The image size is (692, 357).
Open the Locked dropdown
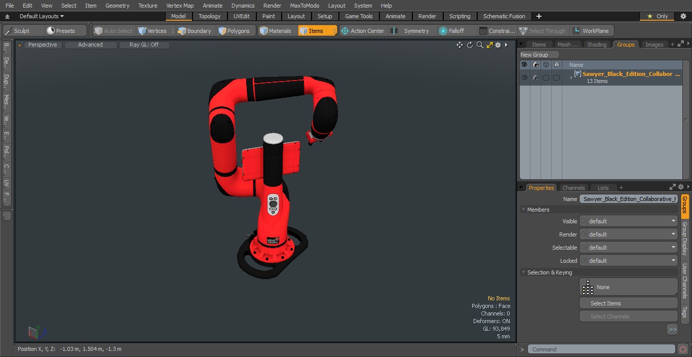tap(632, 261)
